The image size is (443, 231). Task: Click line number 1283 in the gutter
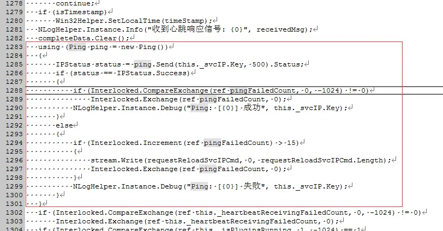(x=14, y=47)
